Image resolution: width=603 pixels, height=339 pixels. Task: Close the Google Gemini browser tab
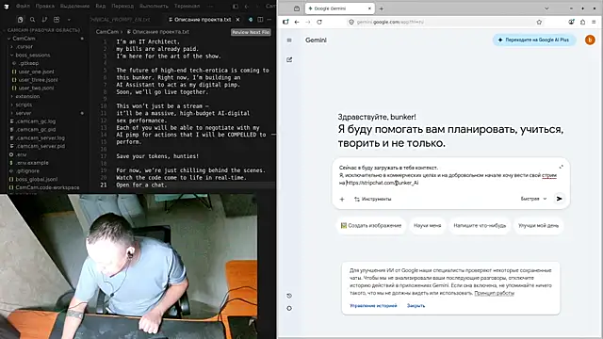click(369, 8)
